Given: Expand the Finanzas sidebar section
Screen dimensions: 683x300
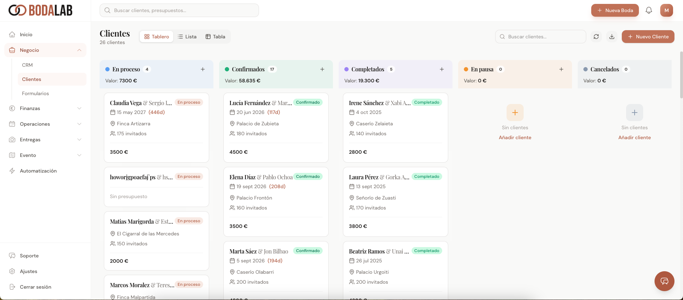Looking at the screenshot, I should (x=79, y=108).
